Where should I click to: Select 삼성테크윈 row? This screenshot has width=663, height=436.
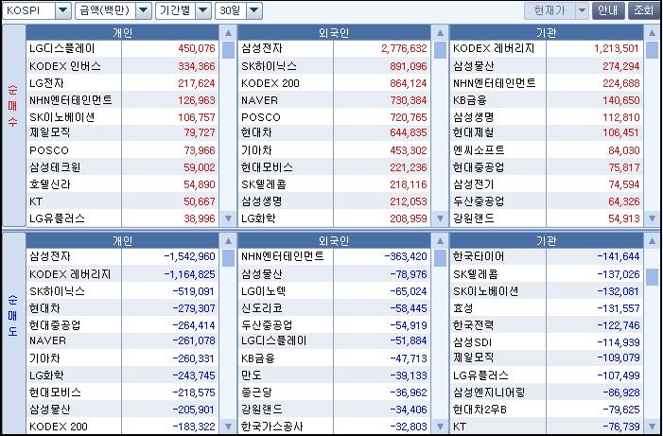pyautogui.click(x=123, y=167)
